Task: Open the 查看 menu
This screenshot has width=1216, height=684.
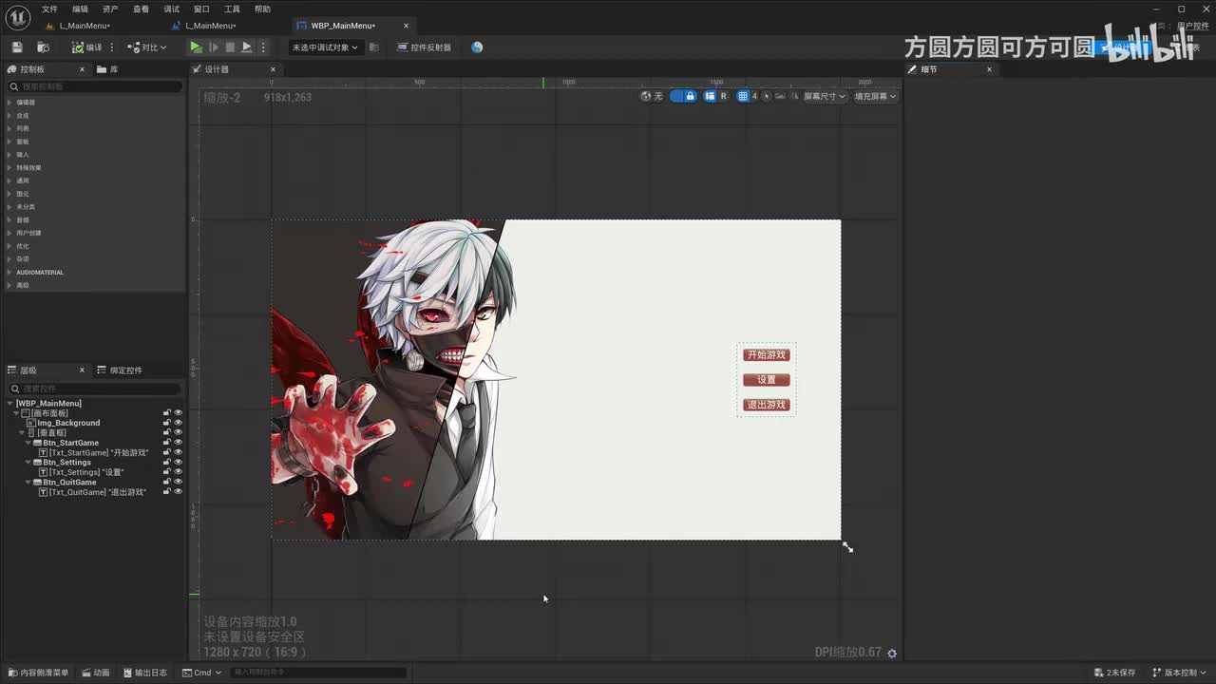Action: click(x=141, y=9)
